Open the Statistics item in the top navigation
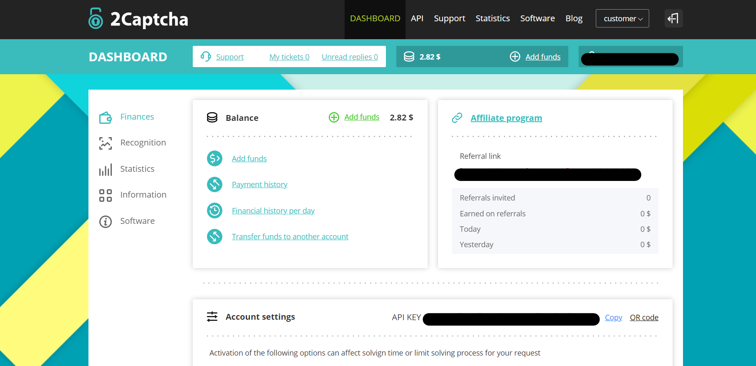The height and width of the screenshot is (366, 756). 492,18
